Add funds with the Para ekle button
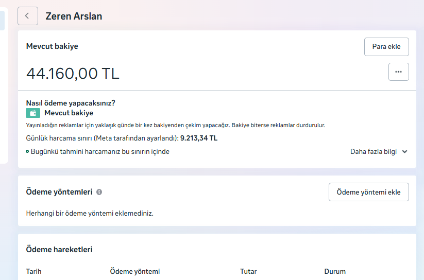The width and height of the screenshot is (424, 280). 386,47
